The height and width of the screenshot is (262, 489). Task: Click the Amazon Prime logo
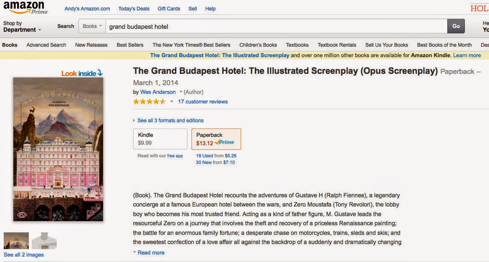pyautogui.click(x=26, y=8)
